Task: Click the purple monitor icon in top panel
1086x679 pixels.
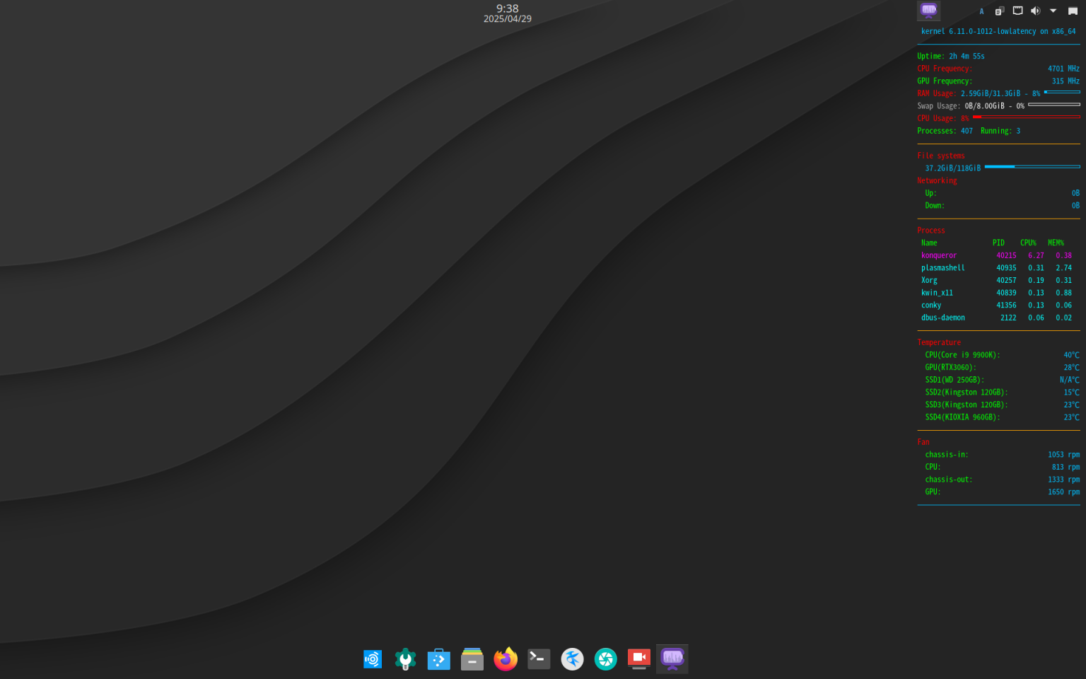Action: coord(929,11)
